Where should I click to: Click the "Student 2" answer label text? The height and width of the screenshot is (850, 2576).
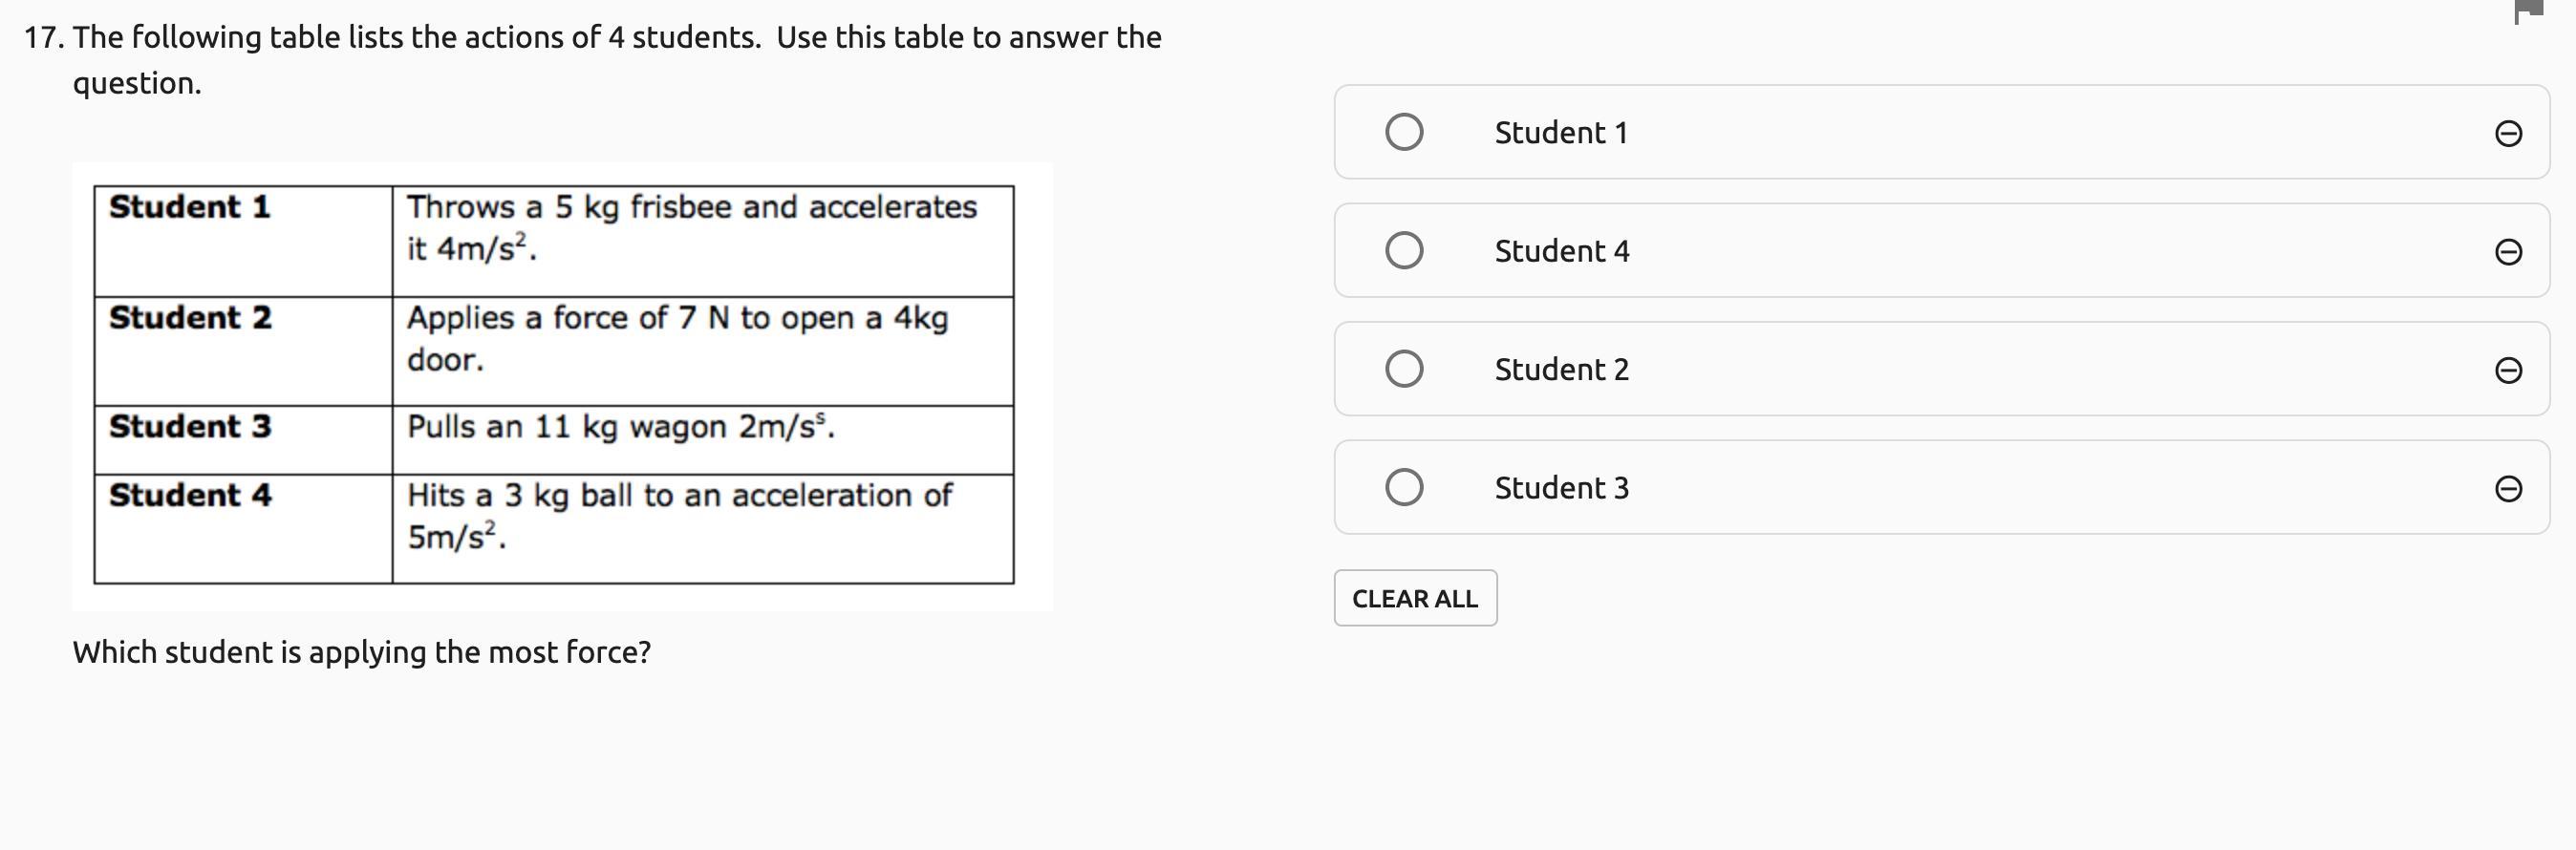(x=1562, y=370)
